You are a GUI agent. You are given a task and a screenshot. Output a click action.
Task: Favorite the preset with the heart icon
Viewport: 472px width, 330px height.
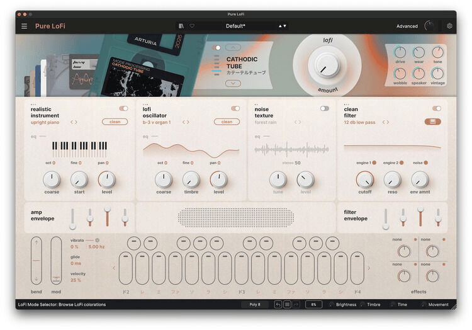coord(192,26)
